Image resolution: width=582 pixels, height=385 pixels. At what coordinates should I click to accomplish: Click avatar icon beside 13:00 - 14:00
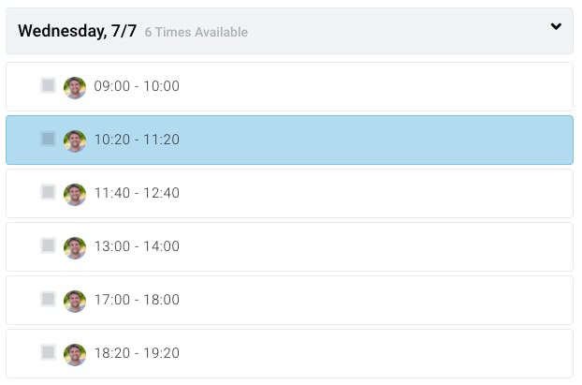pyautogui.click(x=75, y=248)
